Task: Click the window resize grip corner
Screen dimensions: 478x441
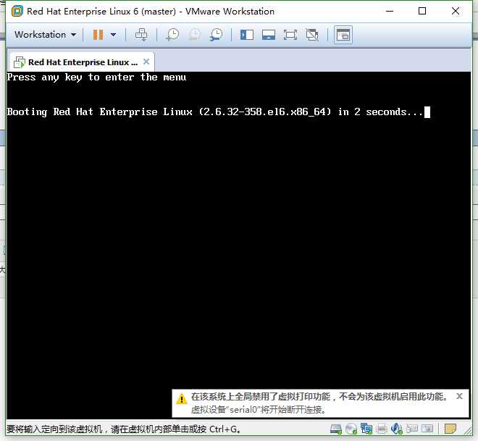Action: coord(467,430)
